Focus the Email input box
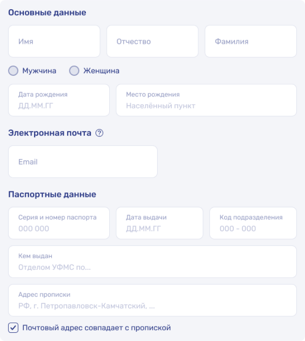The width and height of the screenshot is (305, 341). (83, 162)
